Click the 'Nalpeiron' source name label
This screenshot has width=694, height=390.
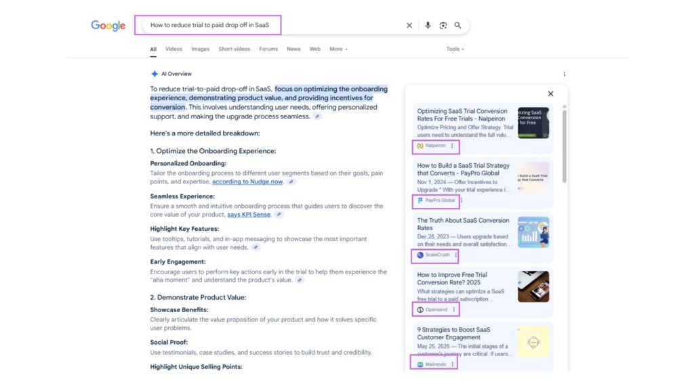(436, 146)
